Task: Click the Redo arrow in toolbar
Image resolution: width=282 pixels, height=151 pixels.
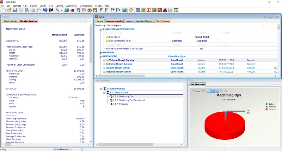Action: 51,10
